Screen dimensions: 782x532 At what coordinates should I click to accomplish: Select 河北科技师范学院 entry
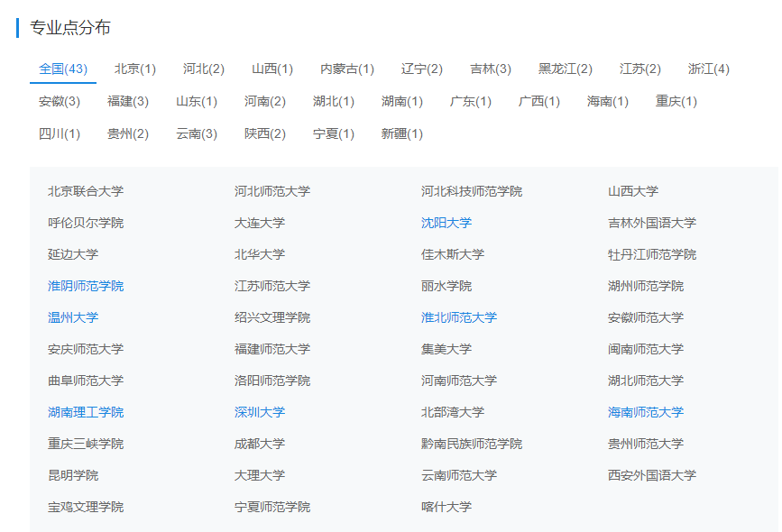(472, 191)
